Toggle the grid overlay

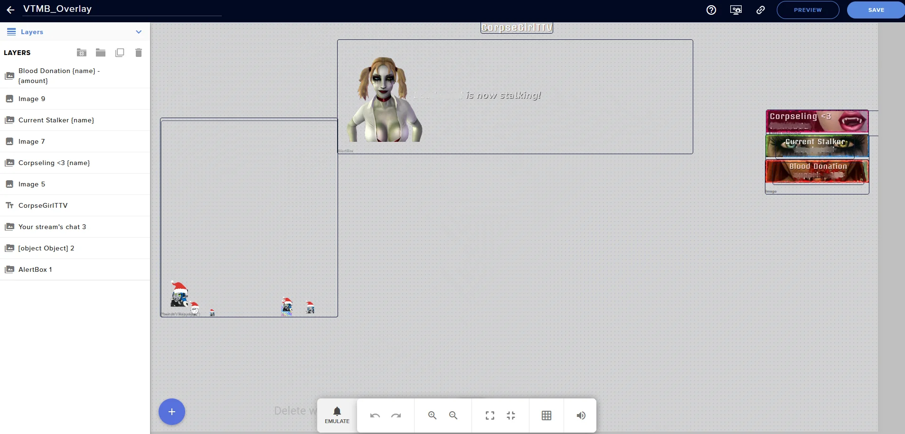pyautogui.click(x=547, y=416)
